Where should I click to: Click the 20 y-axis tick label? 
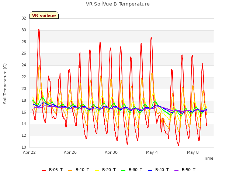click(24, 88)
